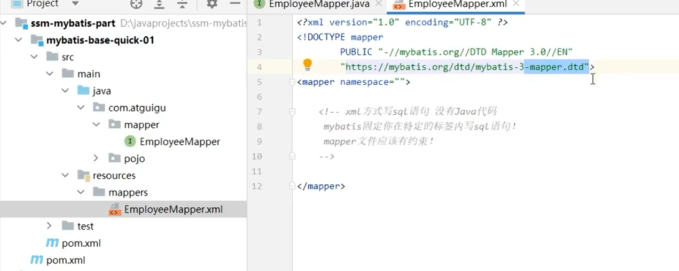Switch to EmployeeMapper.java tab
The image size is (679, 271).
click(x=319, y=4)
